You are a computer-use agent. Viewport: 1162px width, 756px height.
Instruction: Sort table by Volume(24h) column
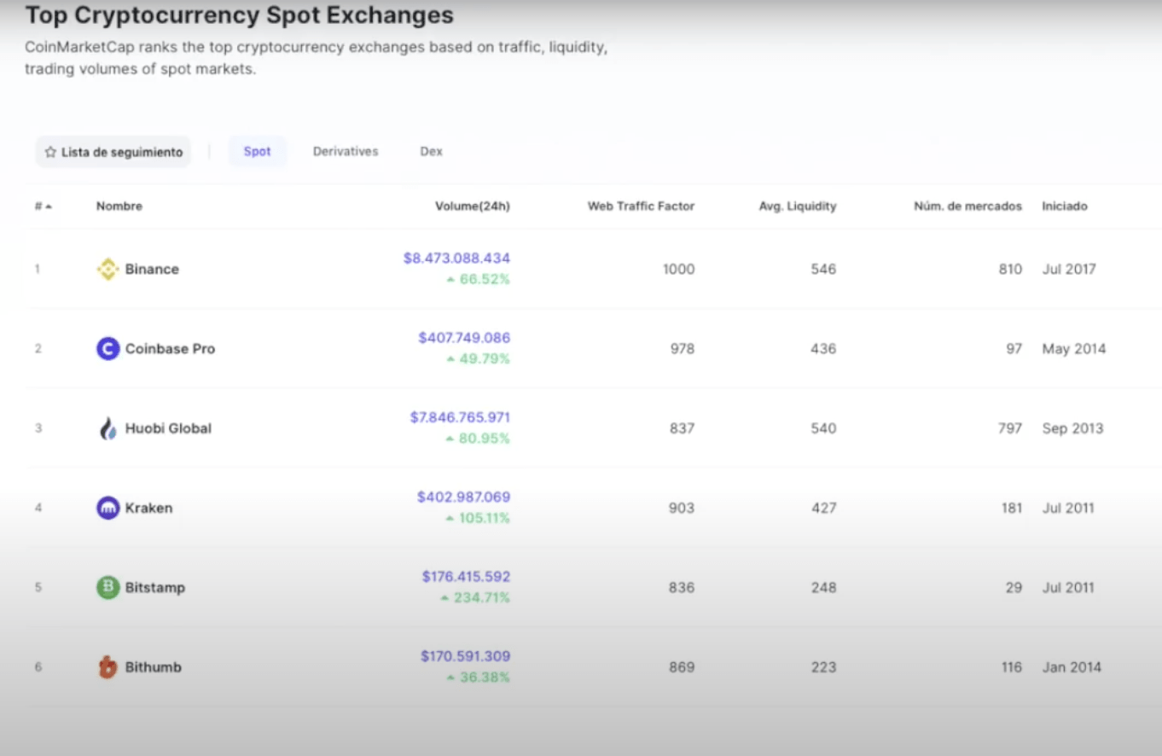coord(473,206)
